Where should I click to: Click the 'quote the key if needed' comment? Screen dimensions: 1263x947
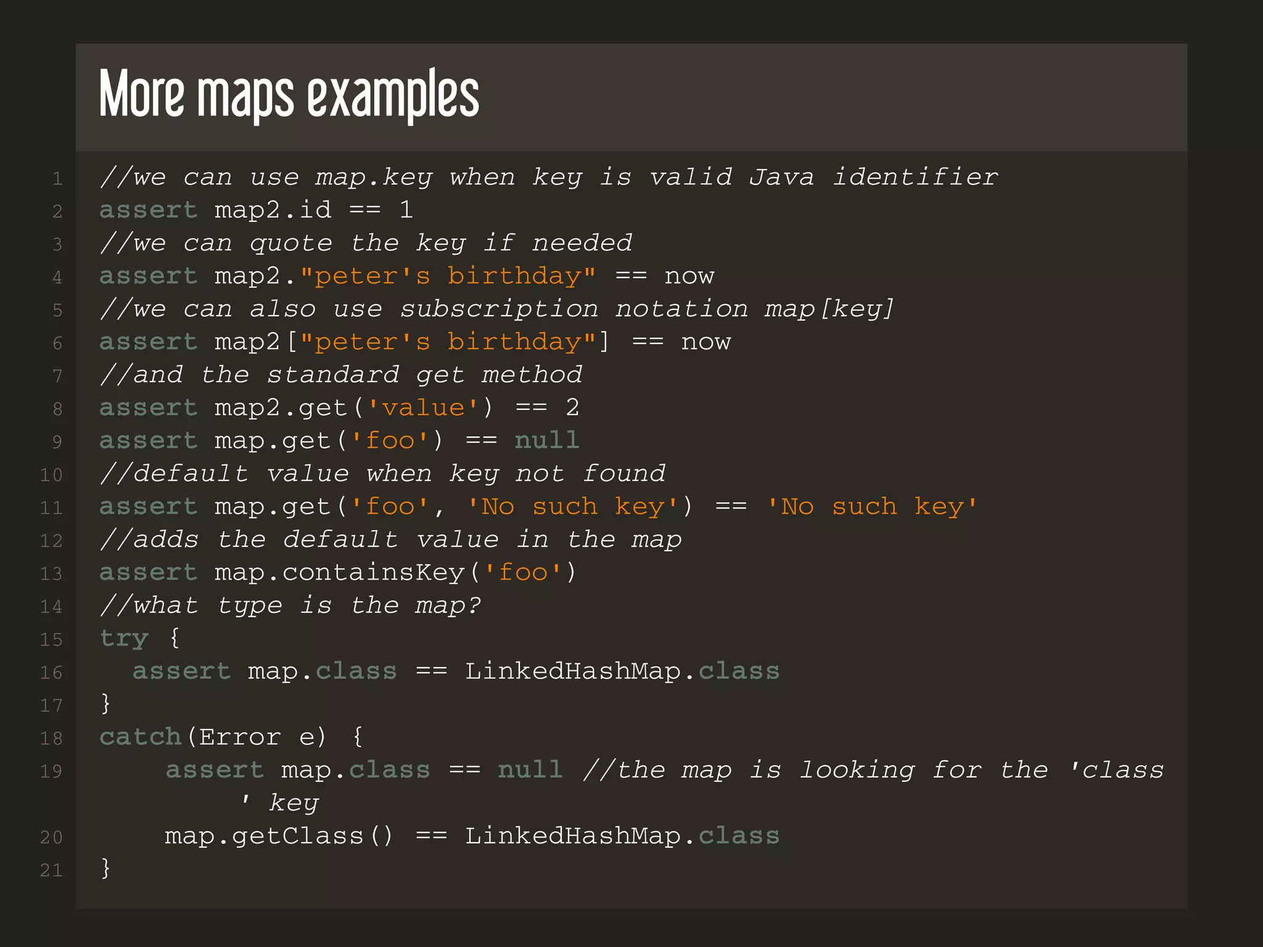point(366,243)
